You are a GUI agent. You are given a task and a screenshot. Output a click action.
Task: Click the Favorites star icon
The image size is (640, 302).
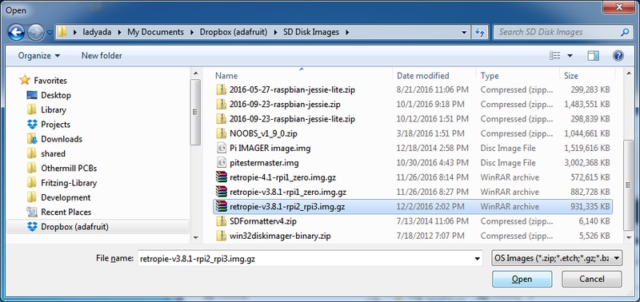pyautogui.click(x=25, y=80)
